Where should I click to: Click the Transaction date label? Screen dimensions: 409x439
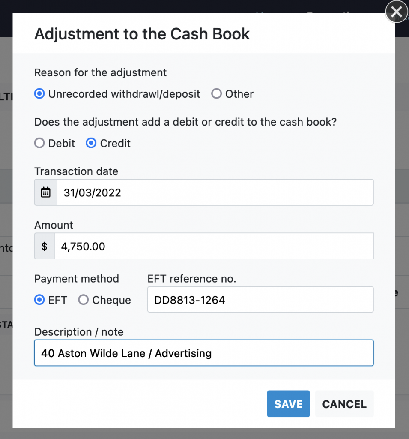point(76,171)
